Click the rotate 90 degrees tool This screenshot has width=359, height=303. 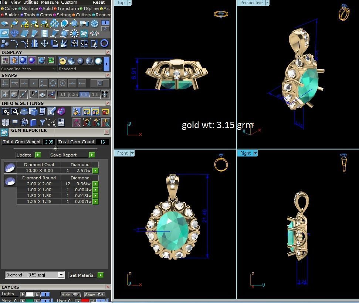(x=54, y=44)
